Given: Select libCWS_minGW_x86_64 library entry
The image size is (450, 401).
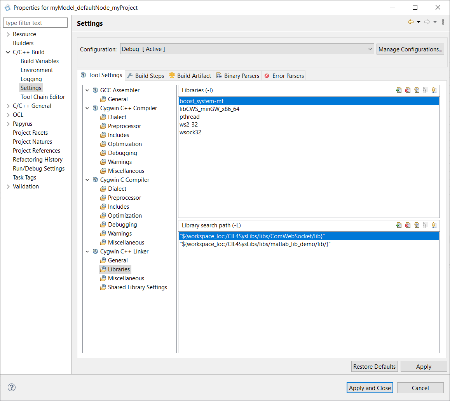Looking at the screenshot, I should 309,109.
